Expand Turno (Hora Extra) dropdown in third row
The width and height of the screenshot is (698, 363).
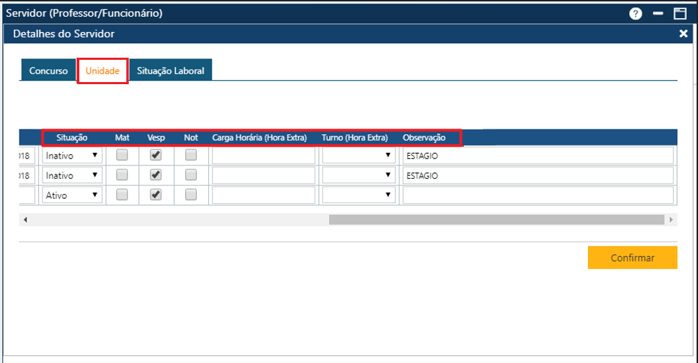point(358,195)
